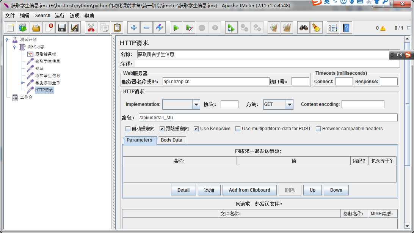Click the Remote Start All icon

[x=231, y=28]
